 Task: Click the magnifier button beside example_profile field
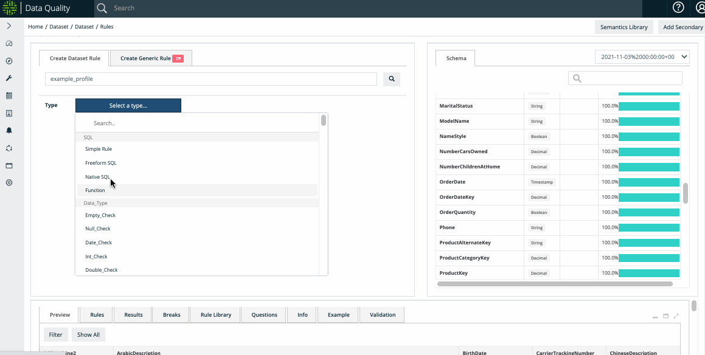coord(391,79)
